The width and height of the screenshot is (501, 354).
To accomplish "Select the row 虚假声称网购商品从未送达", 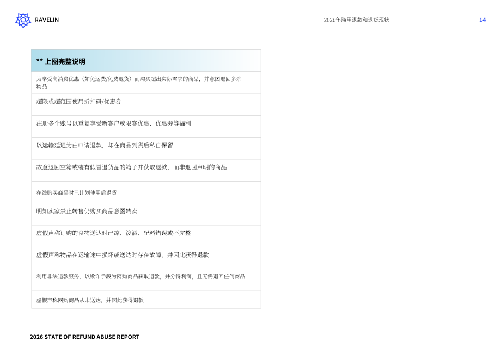I will [x=146, y=300].
